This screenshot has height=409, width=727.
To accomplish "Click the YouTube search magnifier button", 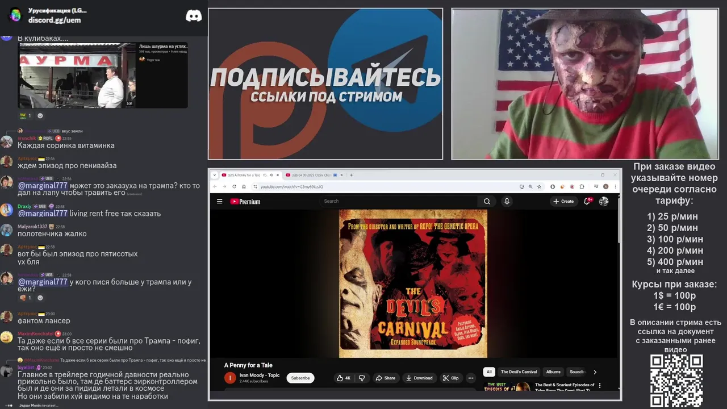I will 487,201.
